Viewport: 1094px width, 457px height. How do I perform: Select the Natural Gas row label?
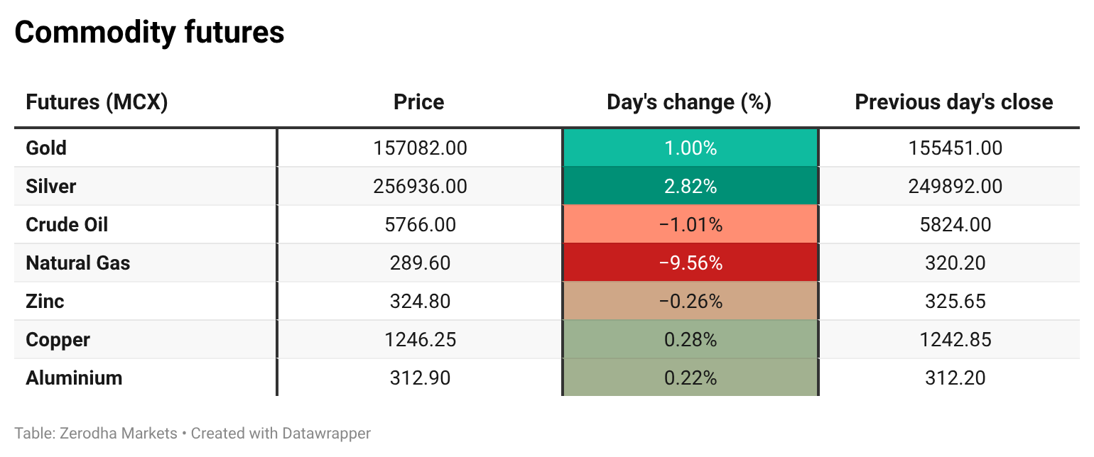point(78,263)
